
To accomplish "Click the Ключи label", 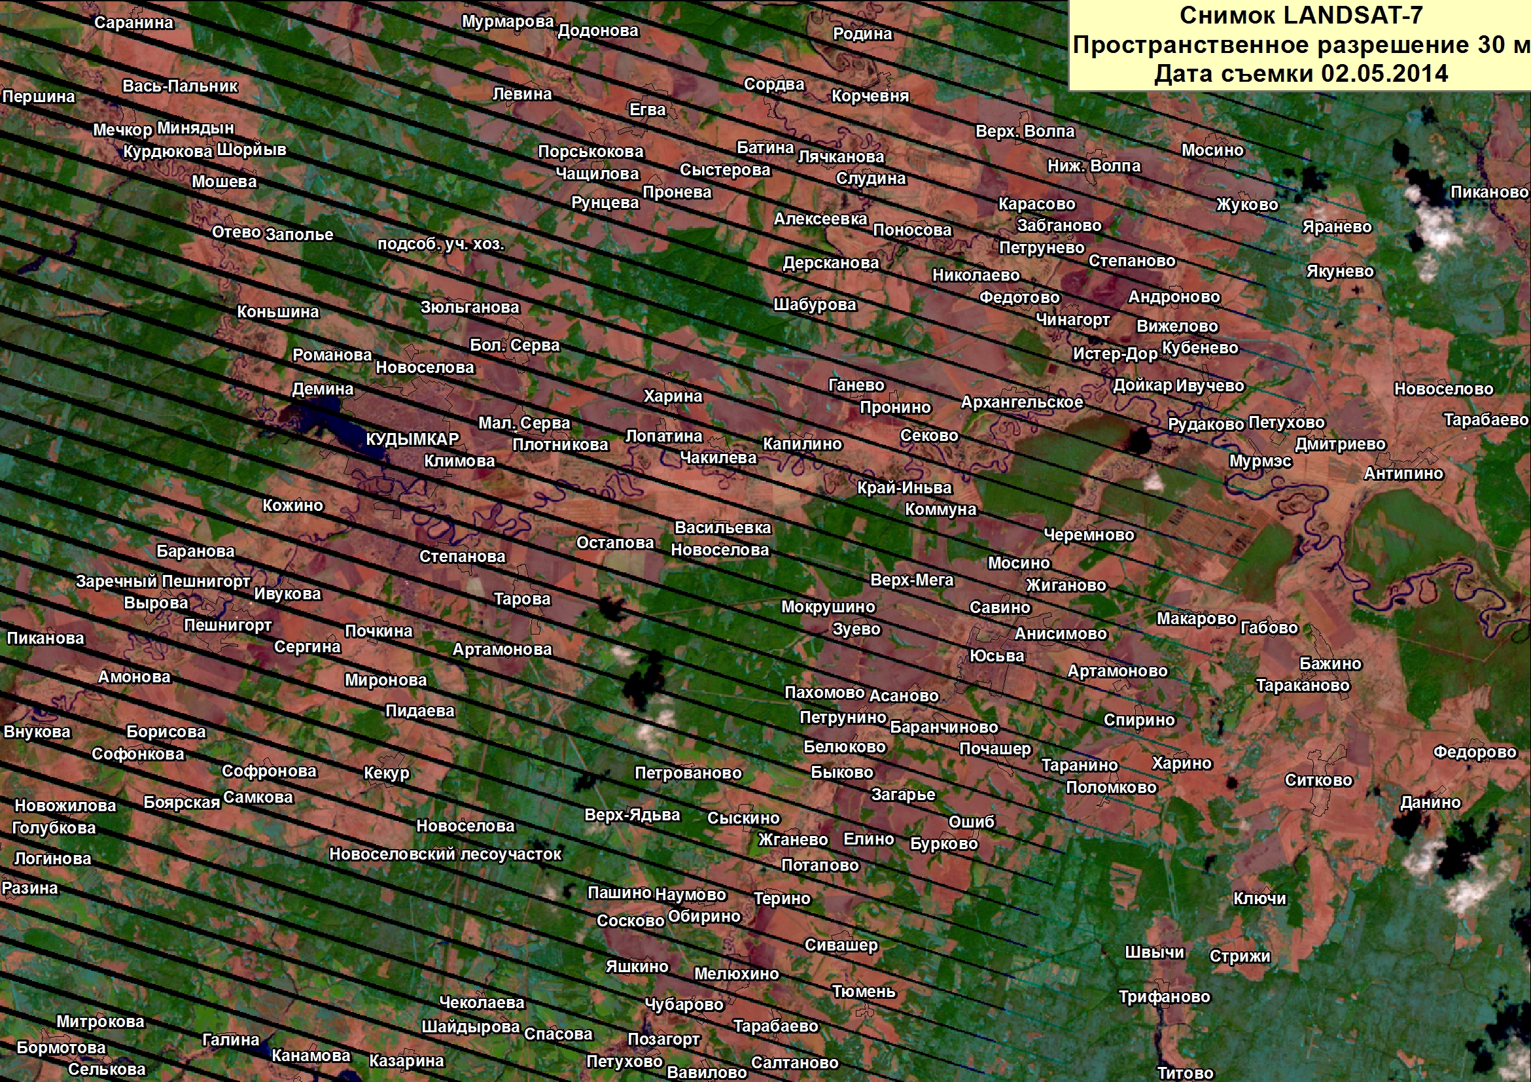I will pos(1259,899).
